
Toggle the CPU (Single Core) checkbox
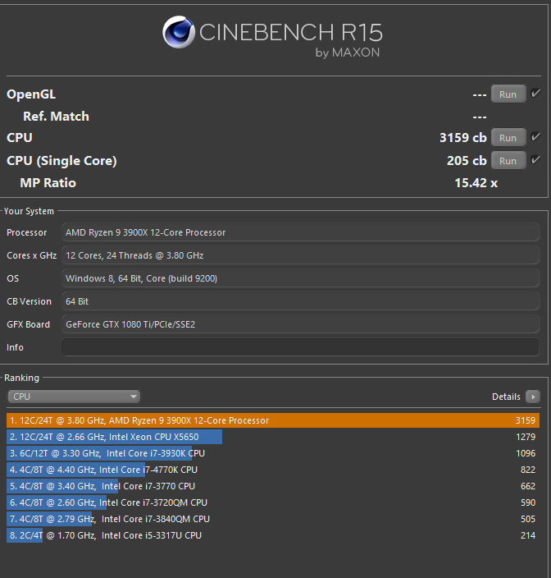535,159
